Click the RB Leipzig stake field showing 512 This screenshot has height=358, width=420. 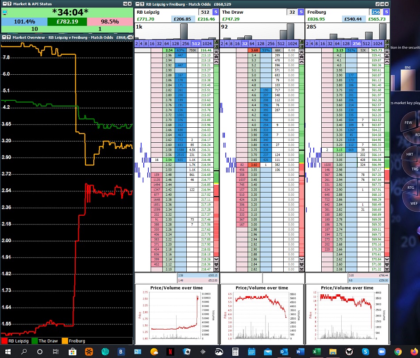coord(205,12)
